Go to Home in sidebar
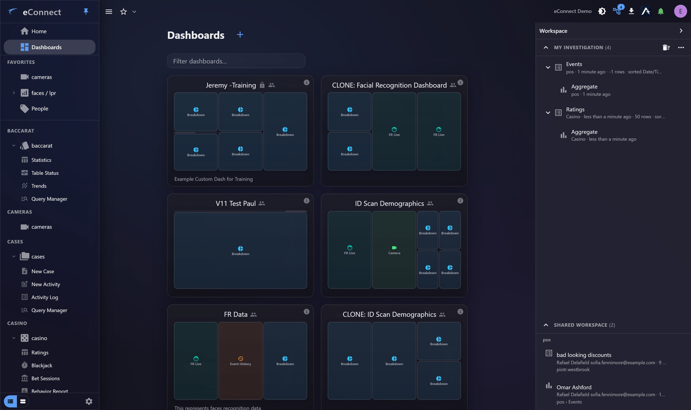Image resolution: width=691 pixels, height=410 pixels. 50,31
